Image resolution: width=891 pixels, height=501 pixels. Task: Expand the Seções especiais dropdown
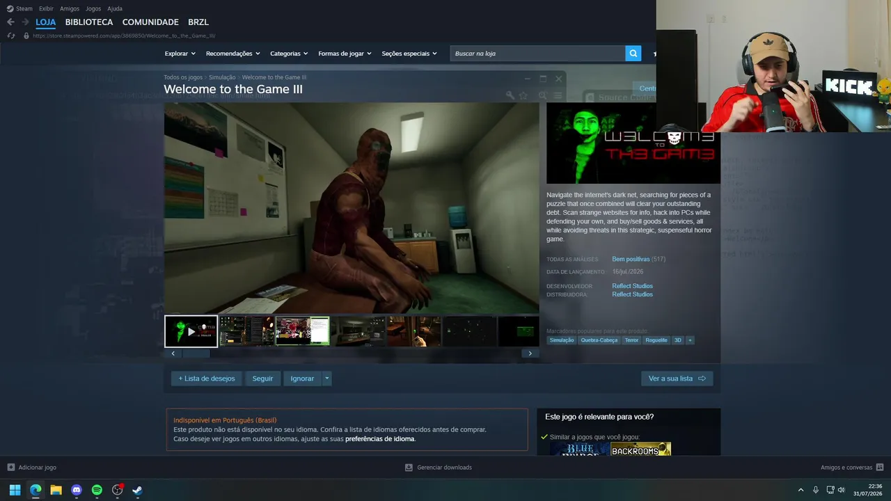(x=409, y=54)
